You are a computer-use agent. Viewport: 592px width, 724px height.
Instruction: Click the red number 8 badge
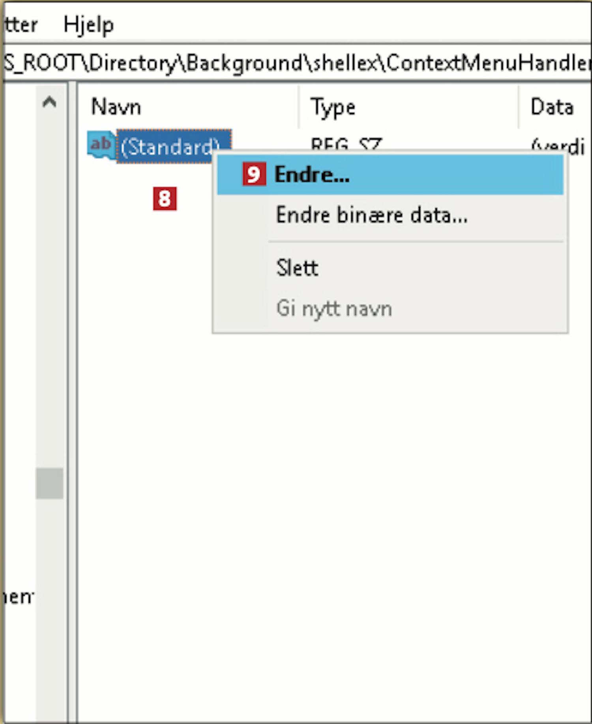[165, 199]
